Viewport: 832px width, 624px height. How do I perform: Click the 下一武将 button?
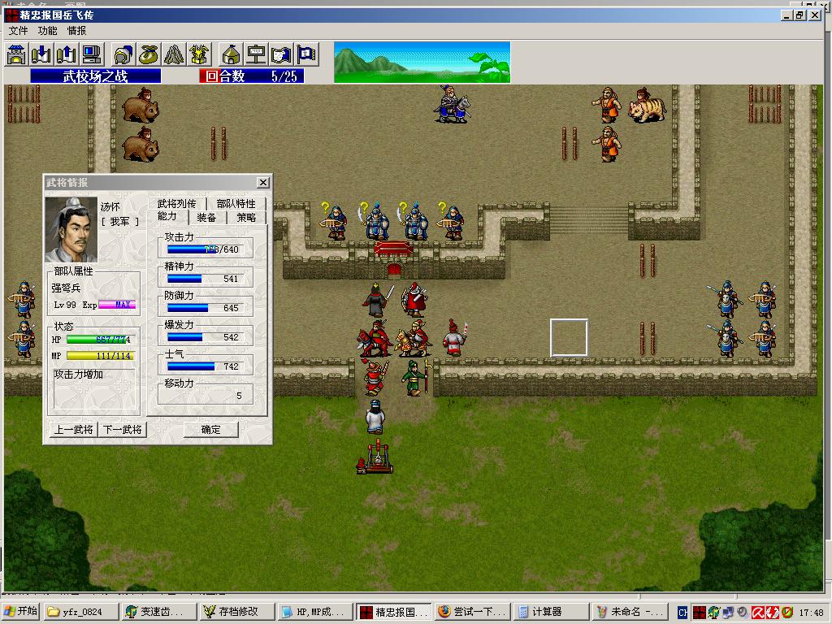coord(123,429)
